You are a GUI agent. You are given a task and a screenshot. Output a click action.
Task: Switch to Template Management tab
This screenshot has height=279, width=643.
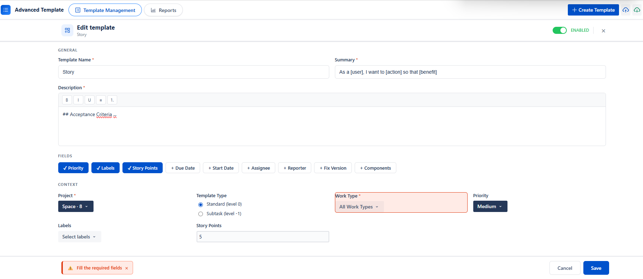(105, 10)
